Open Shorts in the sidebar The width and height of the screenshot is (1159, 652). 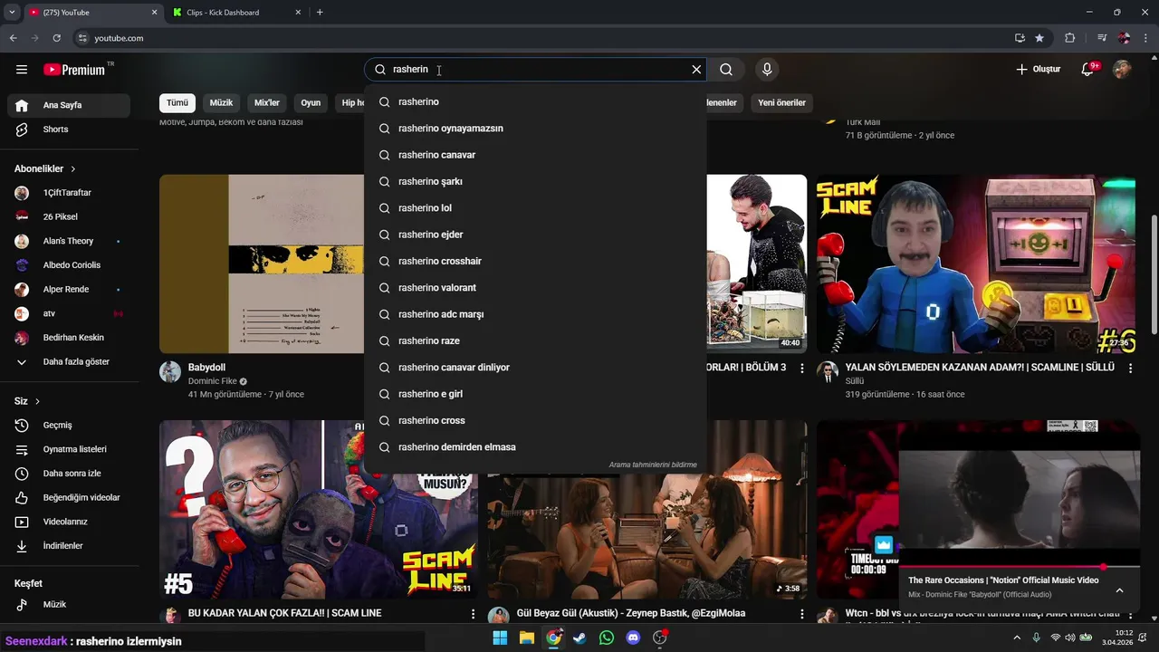[69, 129]
